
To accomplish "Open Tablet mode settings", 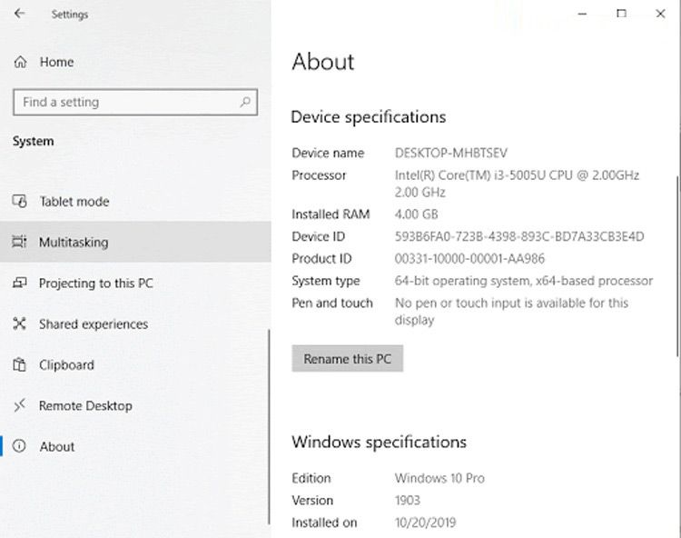I will tap(135, 201).
